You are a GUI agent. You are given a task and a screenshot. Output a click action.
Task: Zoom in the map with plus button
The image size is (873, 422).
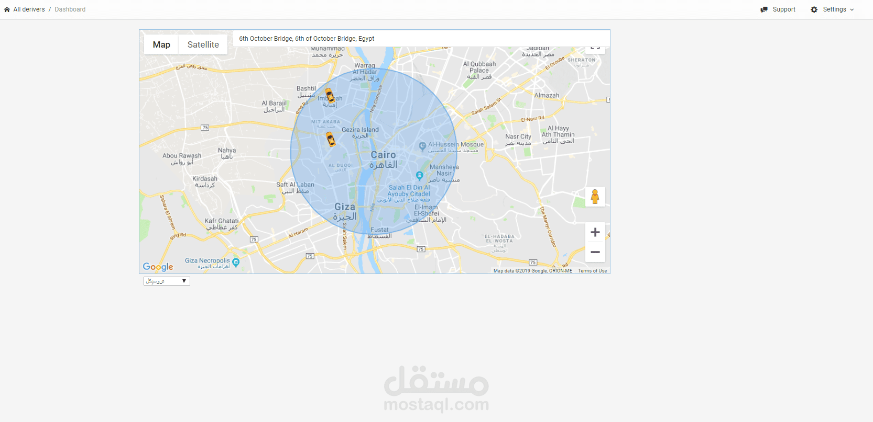click(595, 232)
